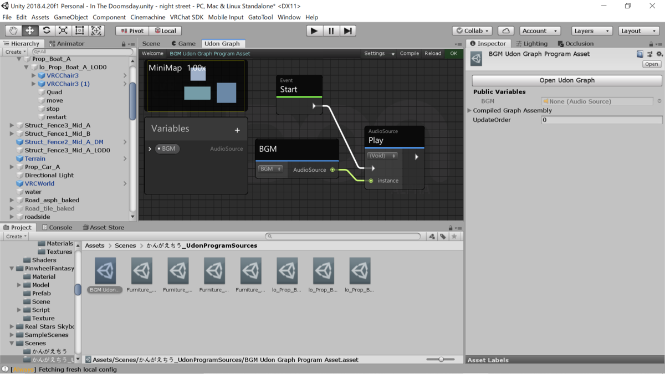
Task: Open the Hierarchy Create dropdown
Action: (x=16, y=52)
